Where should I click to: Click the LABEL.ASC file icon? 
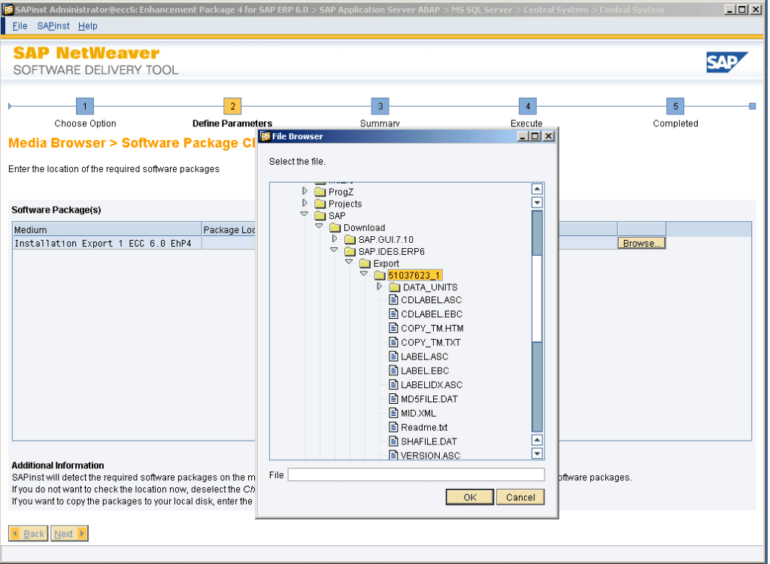pos(394,356)
